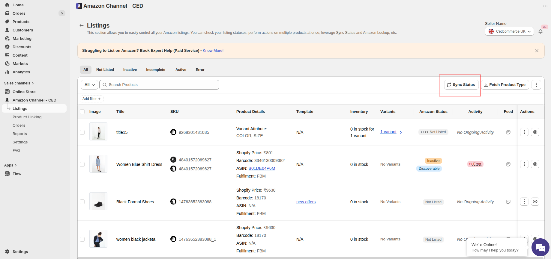Image resolution: width=551 pixels, height=259 pixels.
Task: Open the women black jacketa thumbnail
Action: (x=98, y=239)
